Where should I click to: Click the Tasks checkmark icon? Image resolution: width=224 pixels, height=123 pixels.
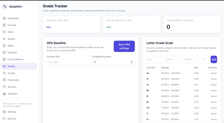(x=4, y=32)
